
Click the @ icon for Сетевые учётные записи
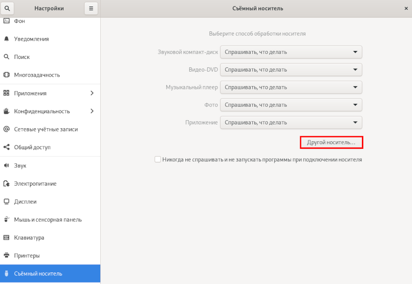tap(7, 129)
